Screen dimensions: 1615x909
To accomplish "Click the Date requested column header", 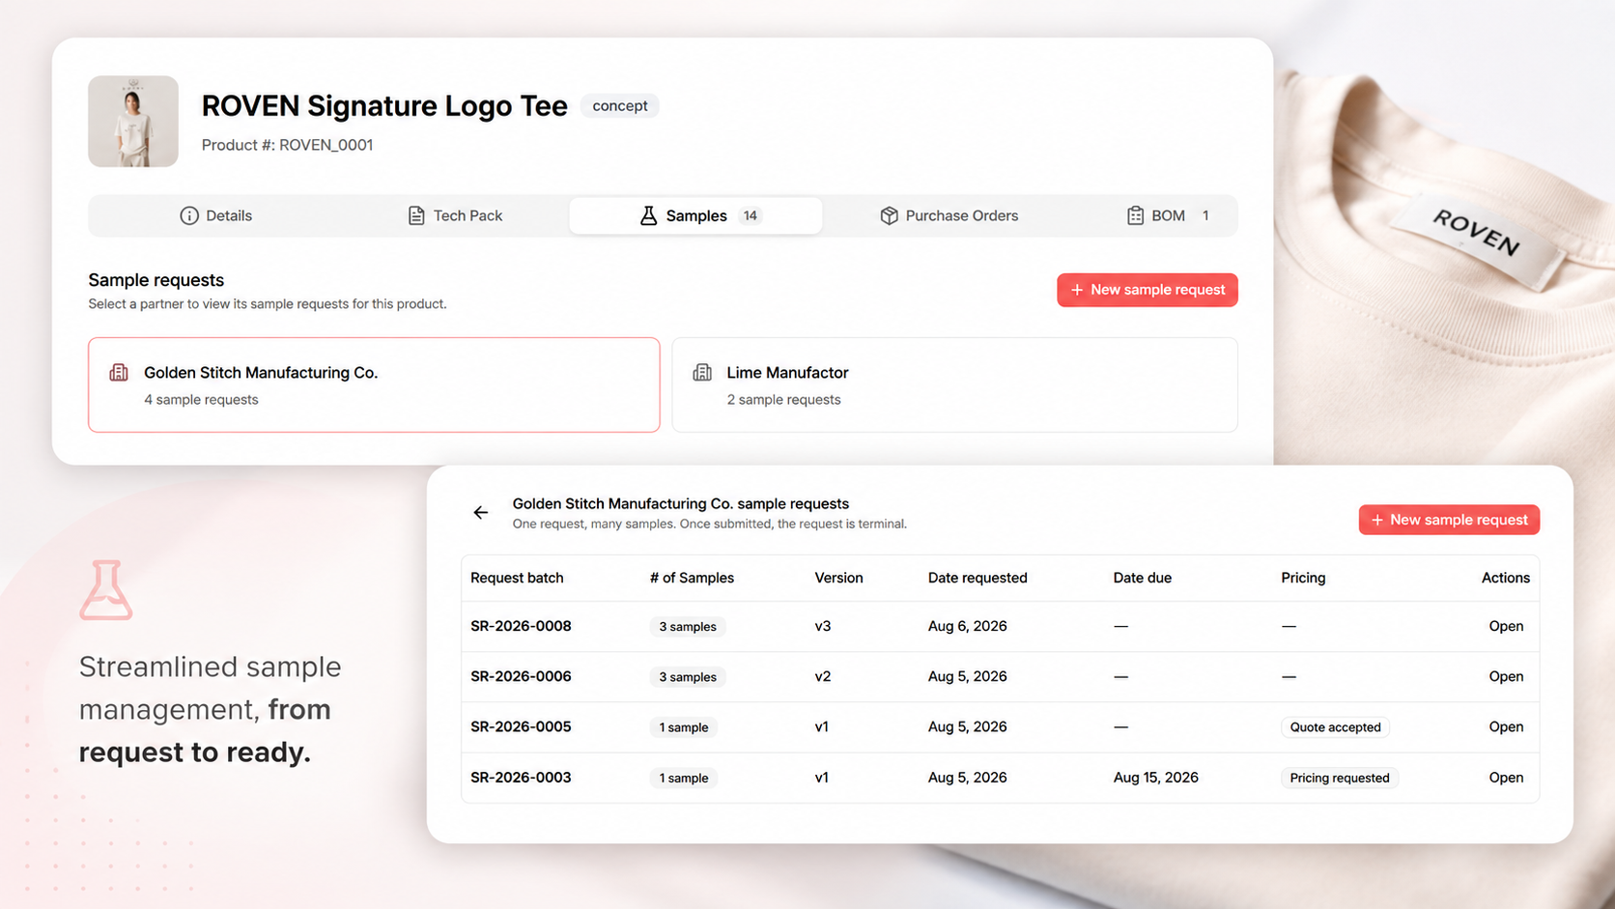I will (x=977, y=578).
